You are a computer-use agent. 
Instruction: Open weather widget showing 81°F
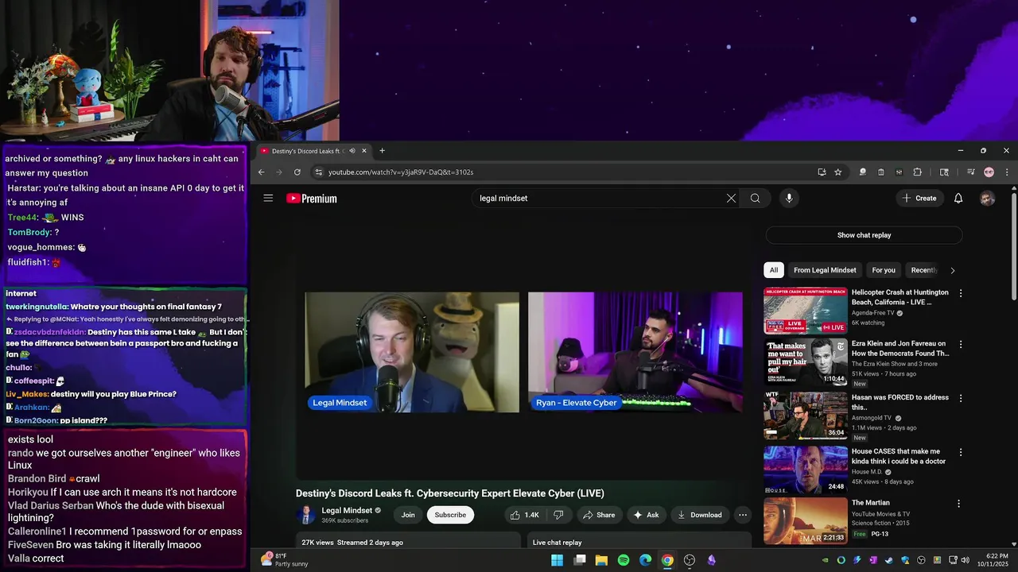click(x=286, y=560)
